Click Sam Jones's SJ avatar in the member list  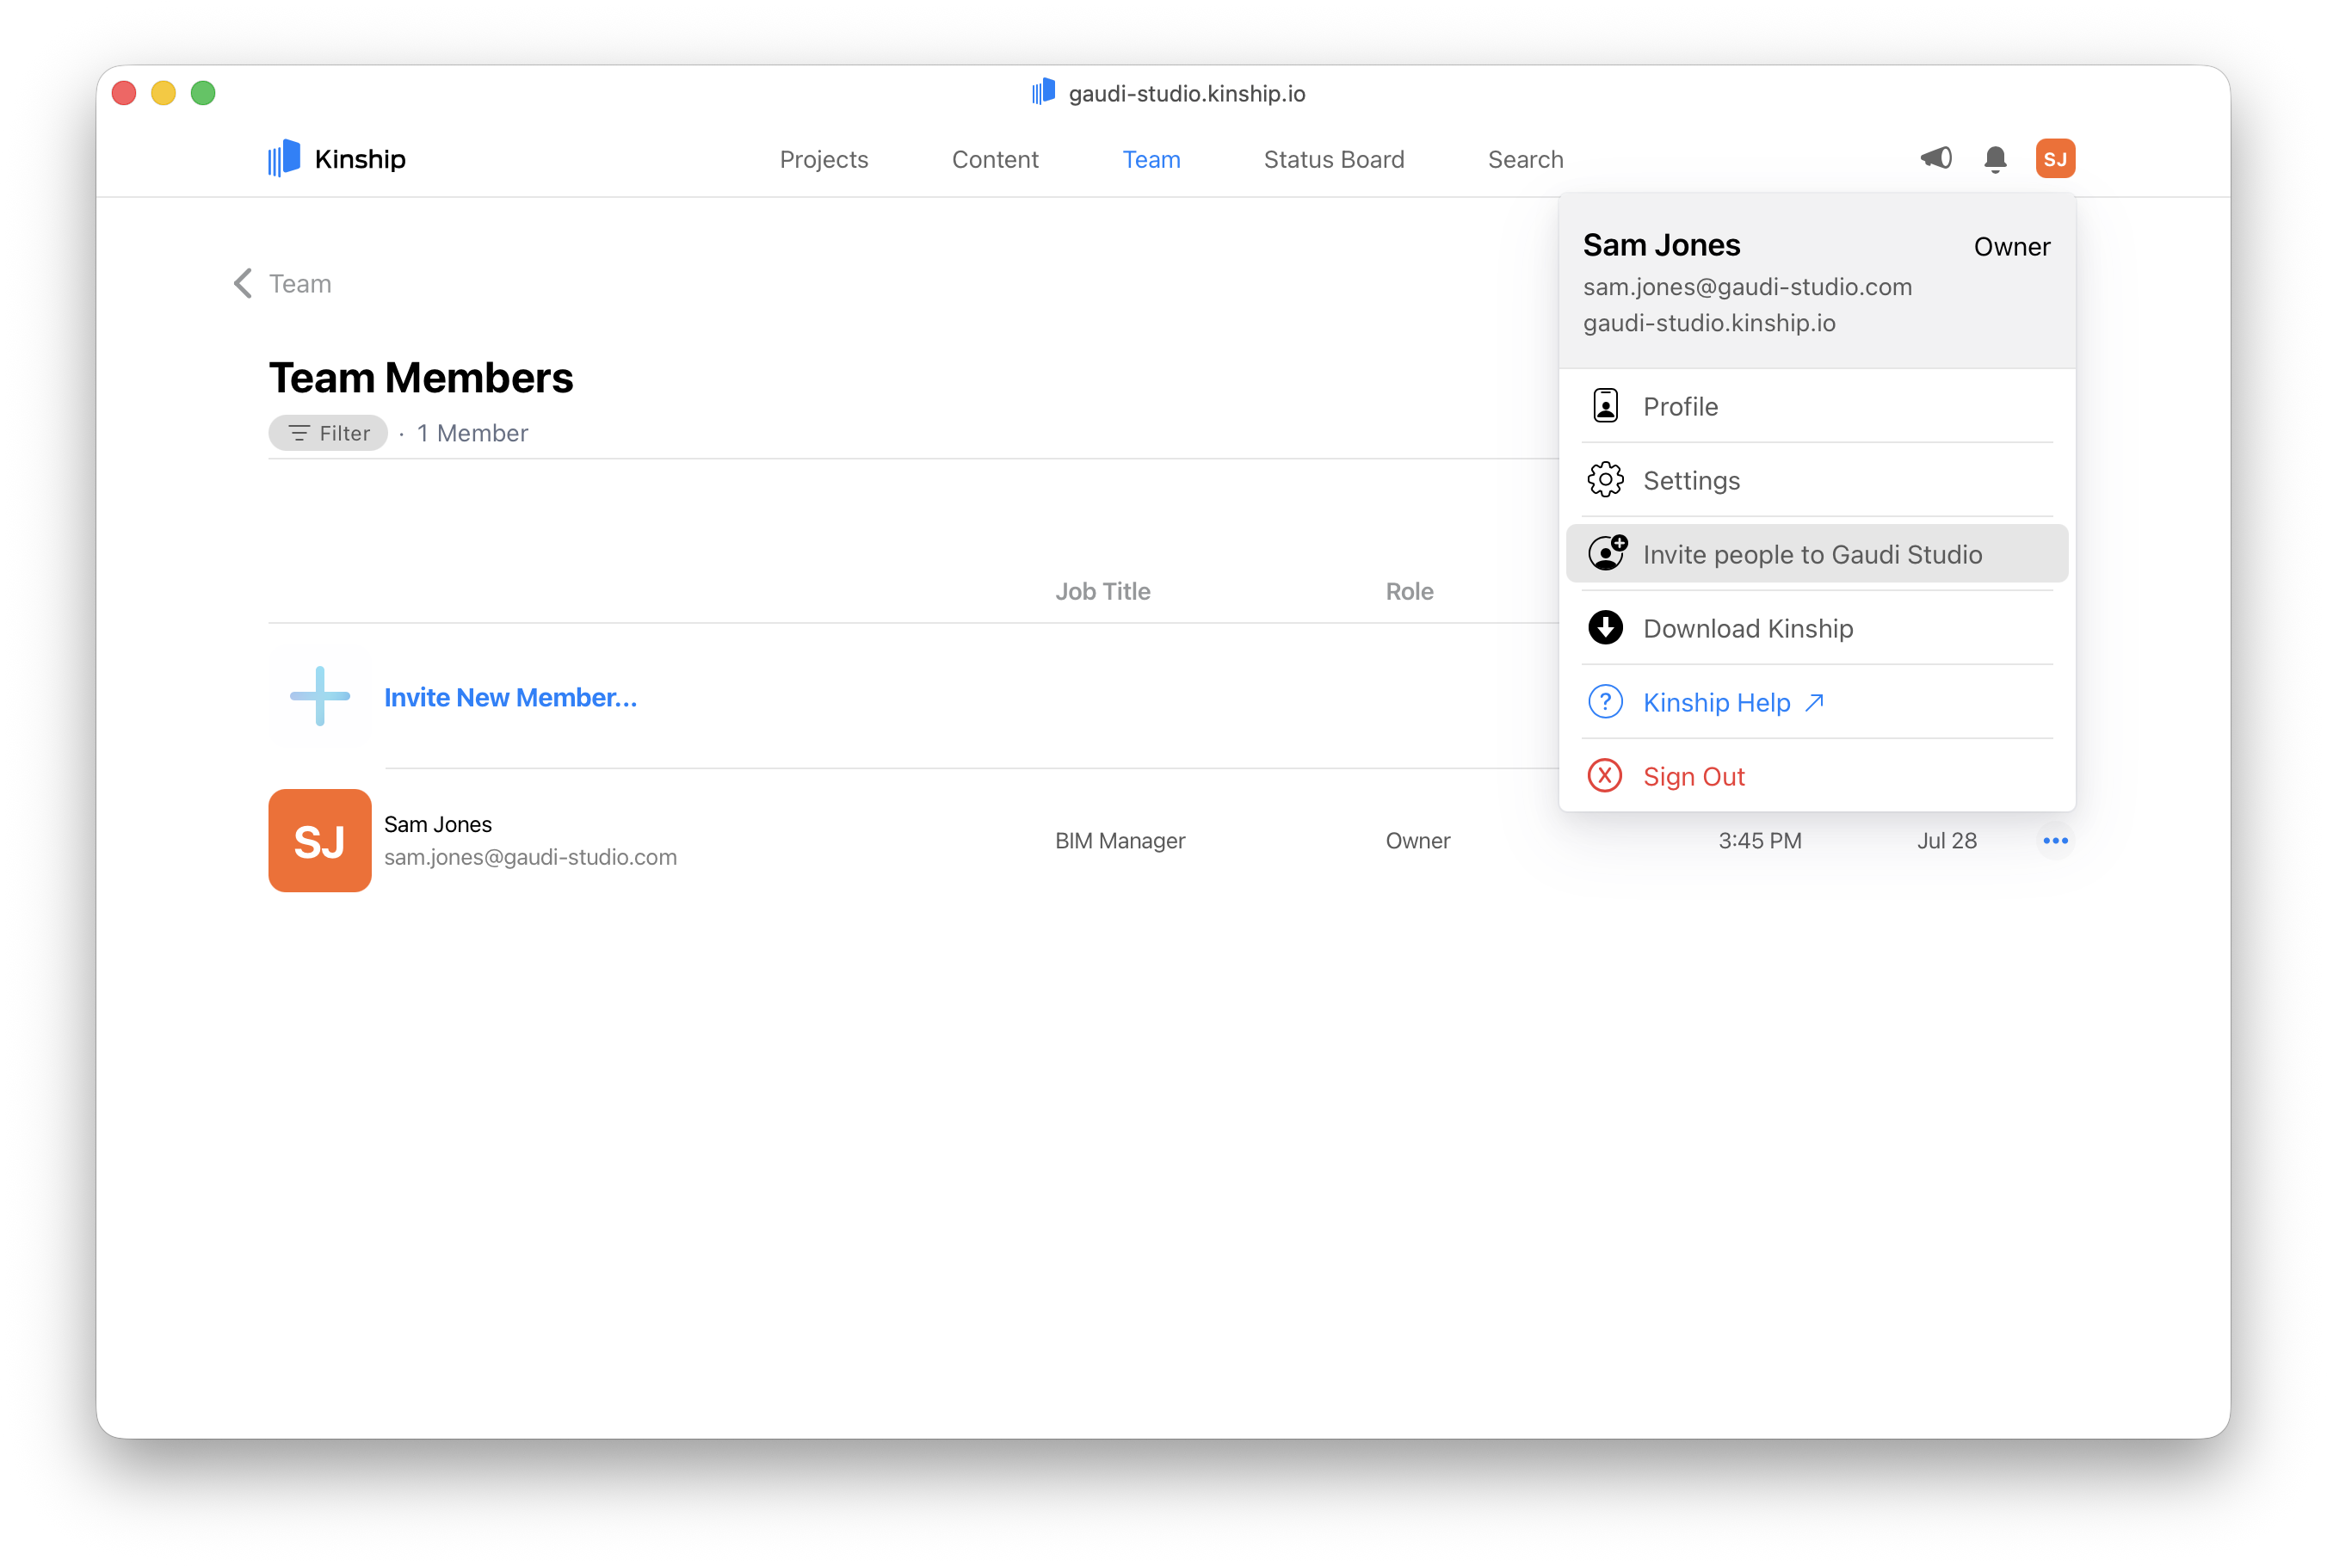tap(319, 840)
